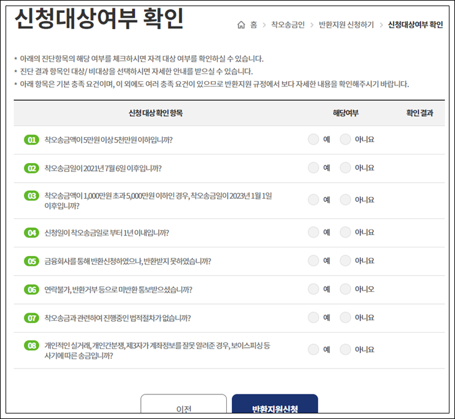Click the 확인 결과 column header
This screenshot has width=455, height=419.
(419, 113)
